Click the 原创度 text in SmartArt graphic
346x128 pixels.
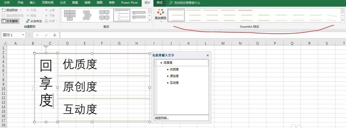tap(80, 87)
